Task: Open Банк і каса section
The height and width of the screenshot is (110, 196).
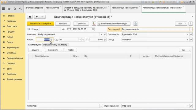Action: click(13, 27)
